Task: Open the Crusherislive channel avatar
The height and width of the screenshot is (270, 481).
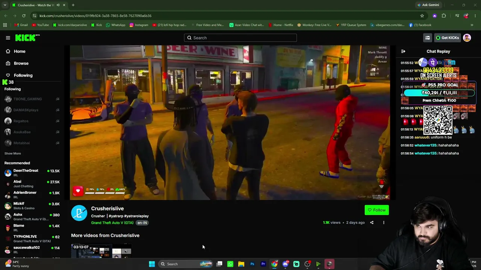Action: click(x=79, y=213)
